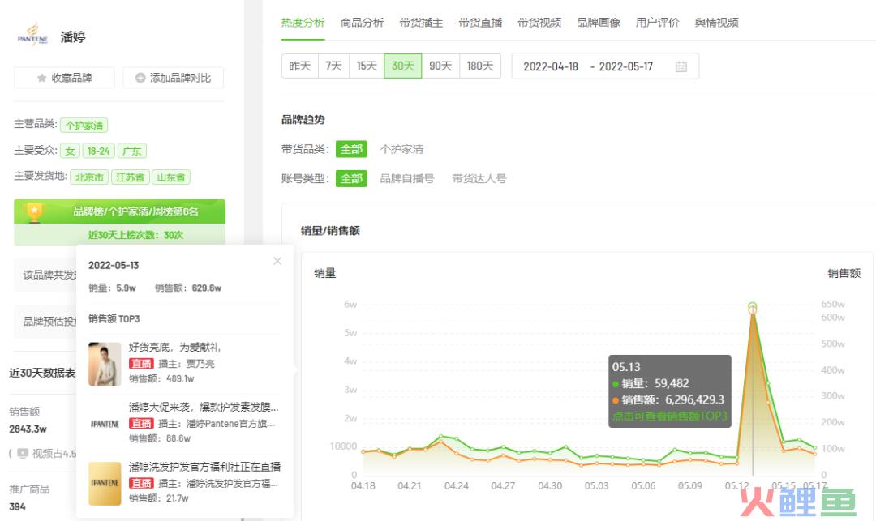The height and width of the screenshot is (521, 876).
Task: Click the 销售额 2843.3w value
Action: tap(28, 429)
